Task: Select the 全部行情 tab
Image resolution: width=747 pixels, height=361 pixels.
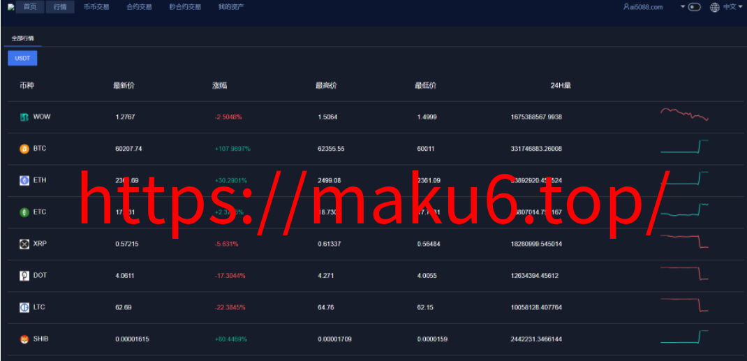Action: (x=23, y=38)
